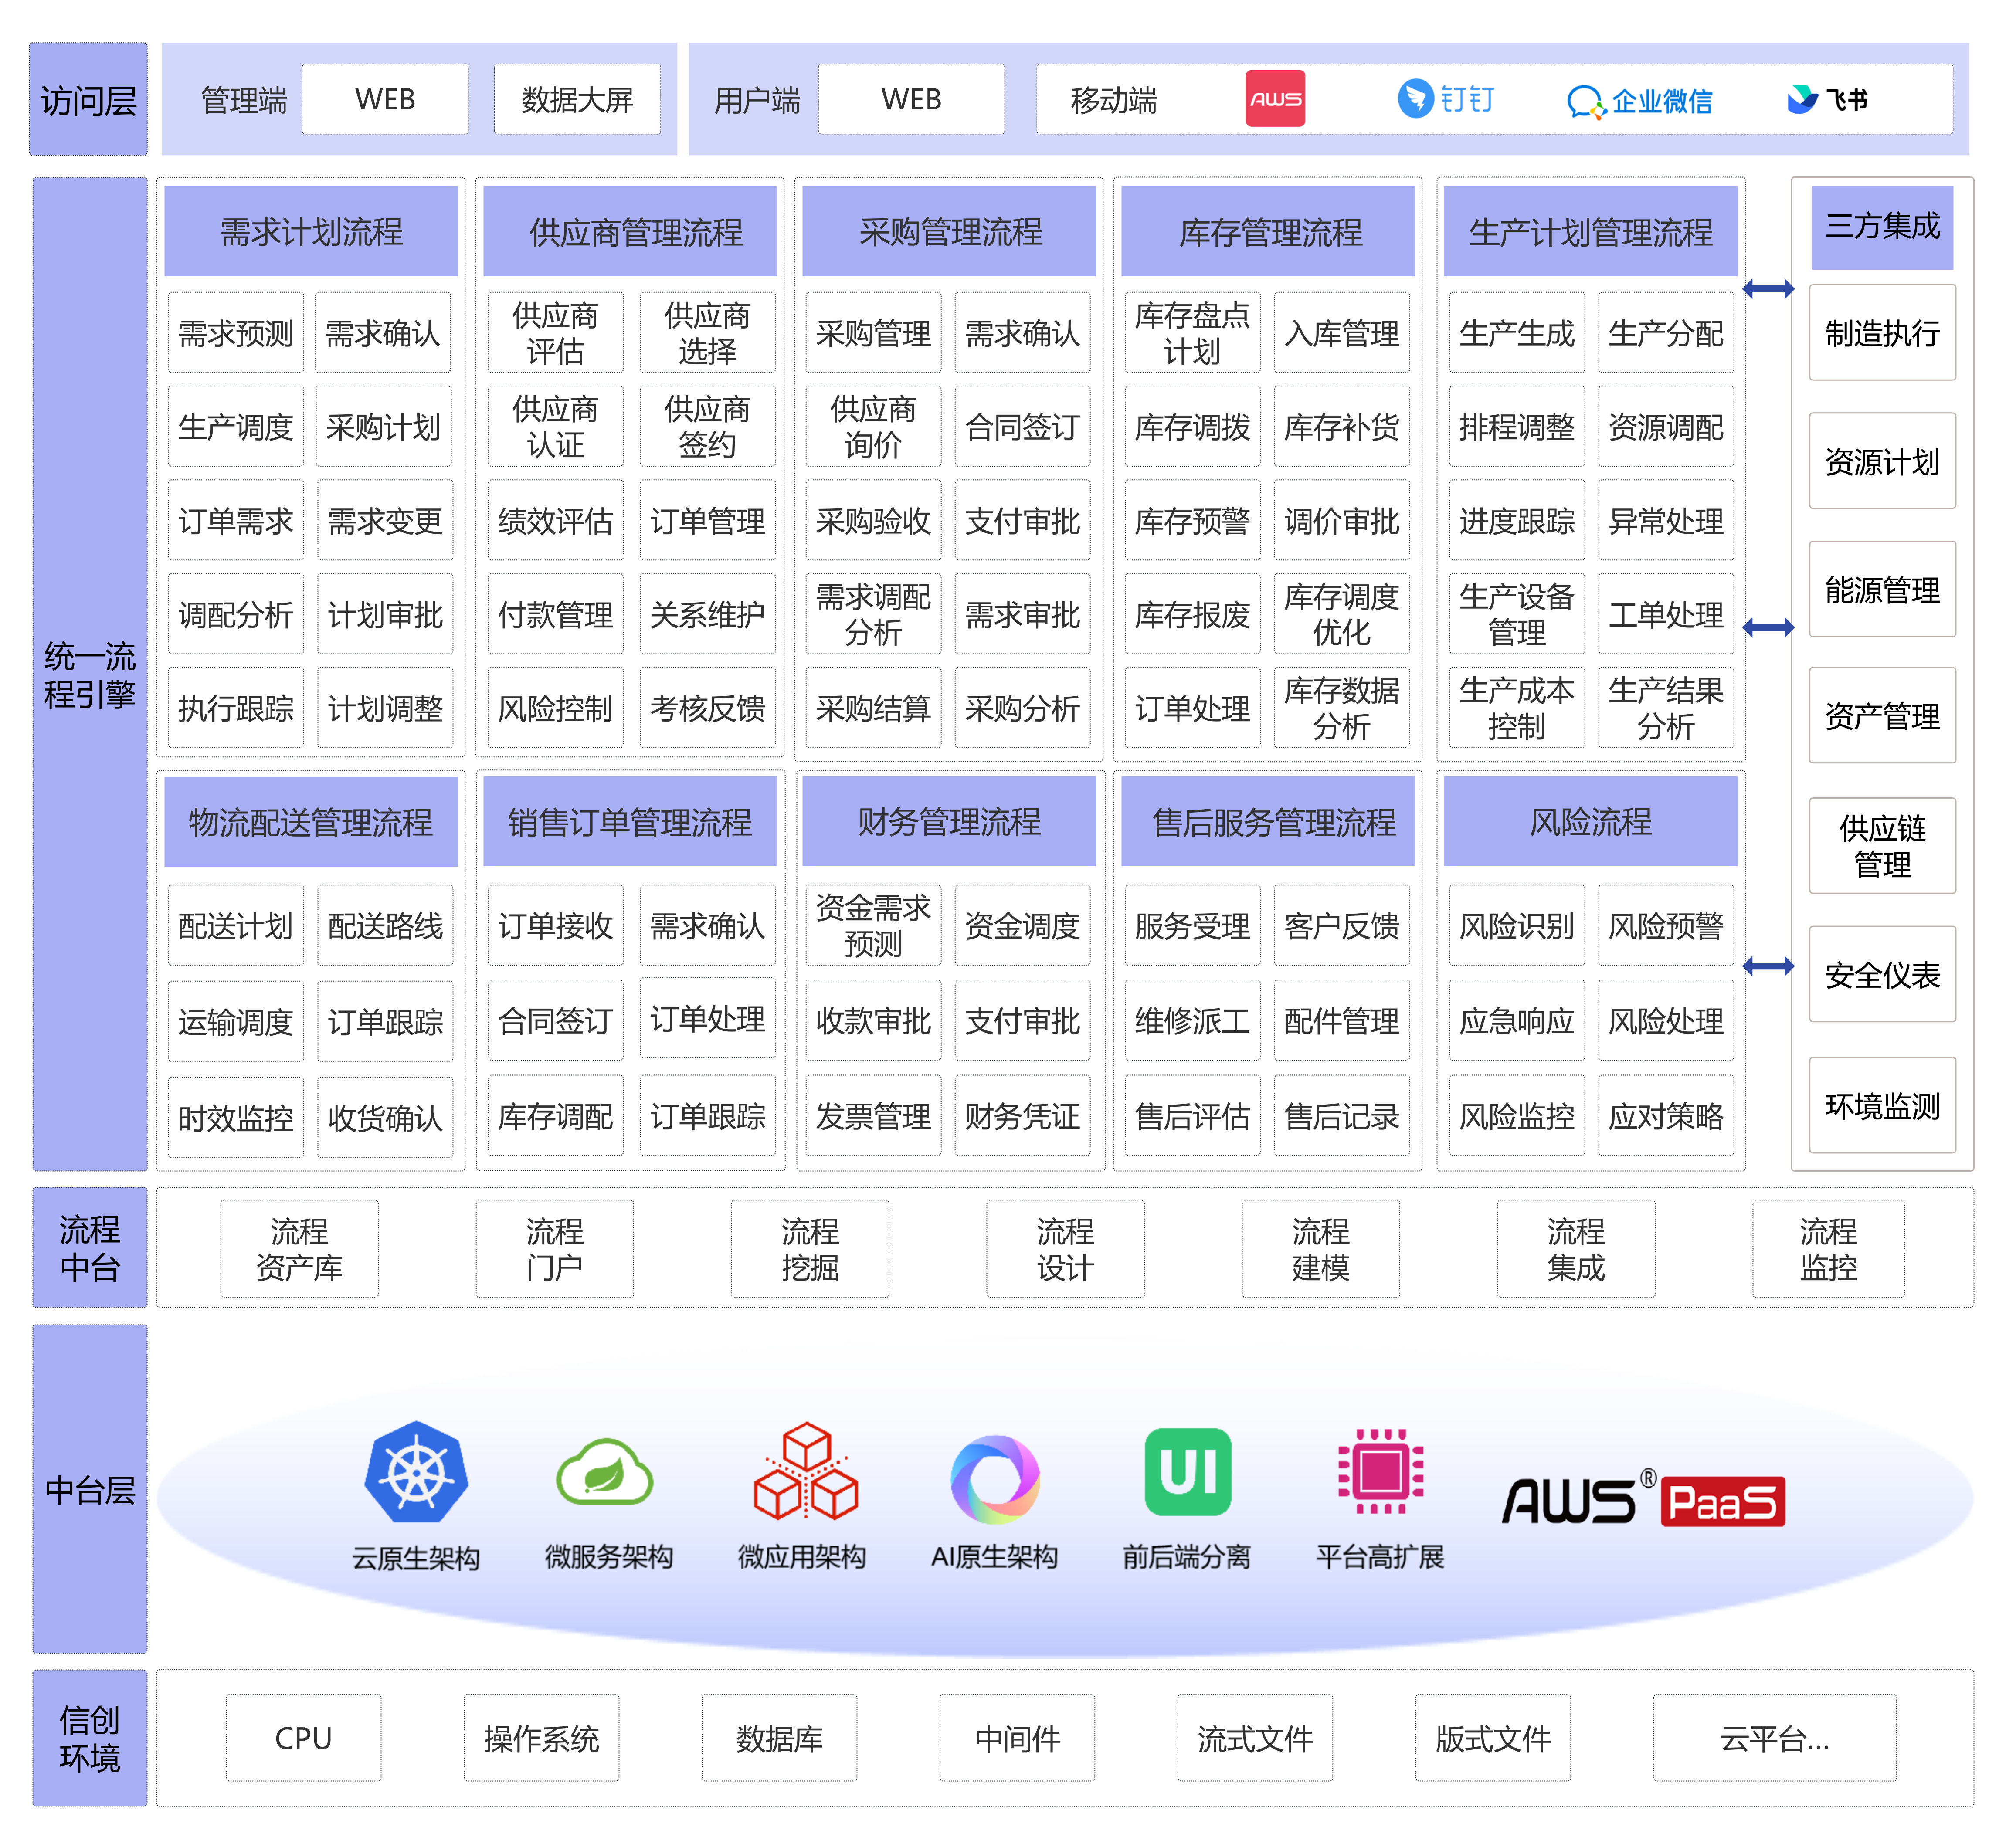Open the 流程监控 box
Image resolution: width=2016 pixels, height=1837 pixels.
(1828, 1249)
